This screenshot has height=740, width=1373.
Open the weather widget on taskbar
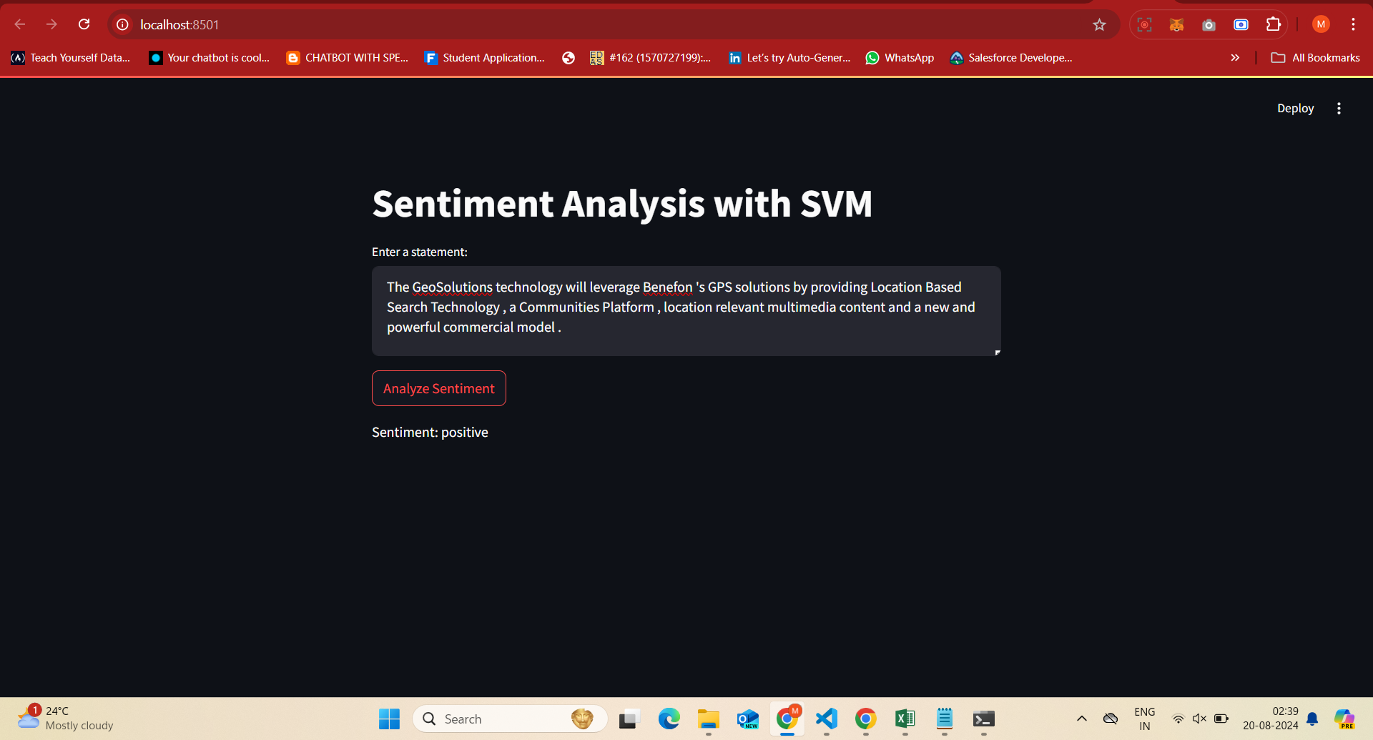click(x=66, y=718)
